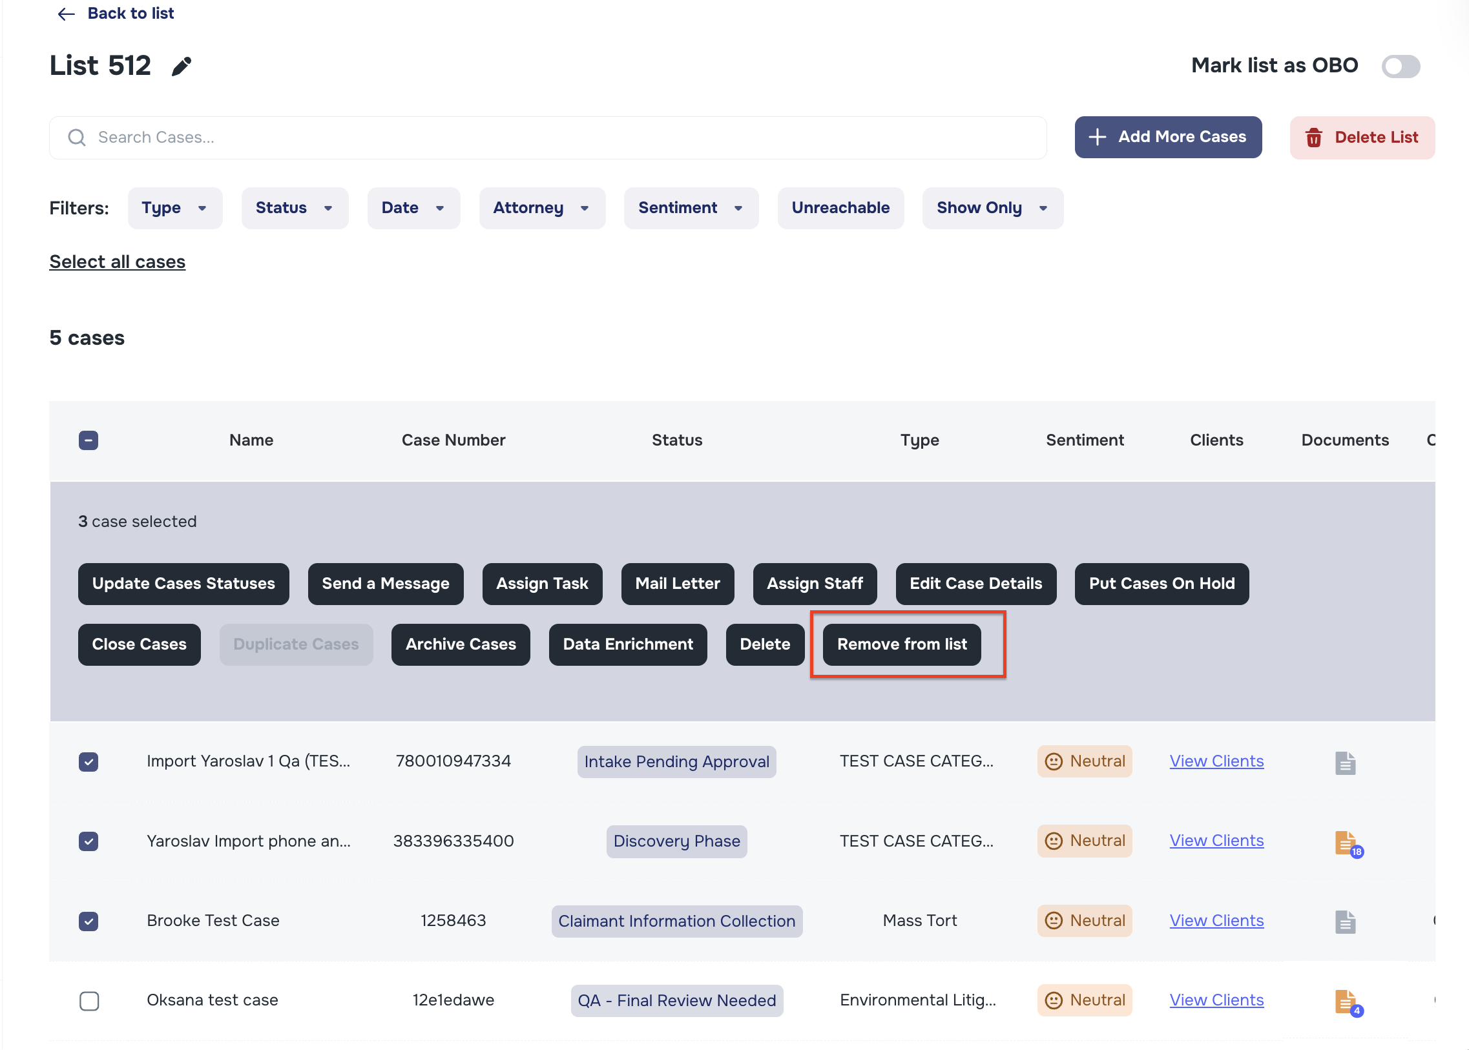Open the Show Only dropdown
Image resolution: width=1469 pixels, height=1050 pixels.
tap(992, 207)
